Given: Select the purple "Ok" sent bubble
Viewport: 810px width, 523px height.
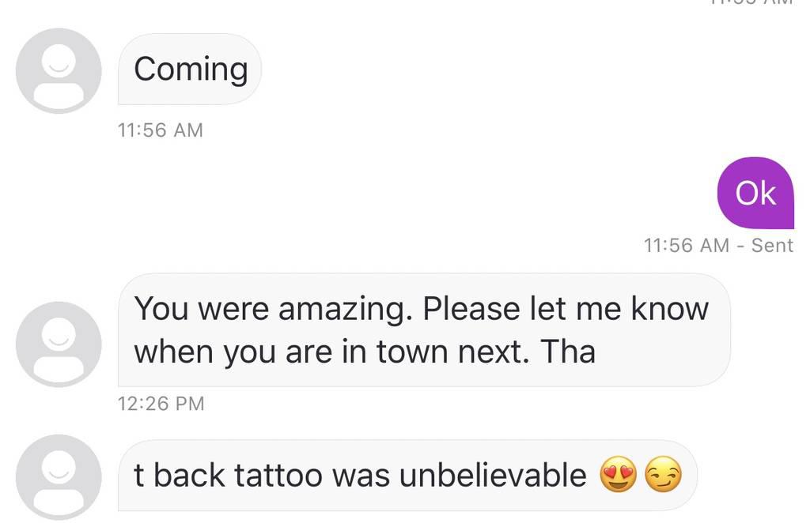Looking at the screenshot, I should [755, 193].
